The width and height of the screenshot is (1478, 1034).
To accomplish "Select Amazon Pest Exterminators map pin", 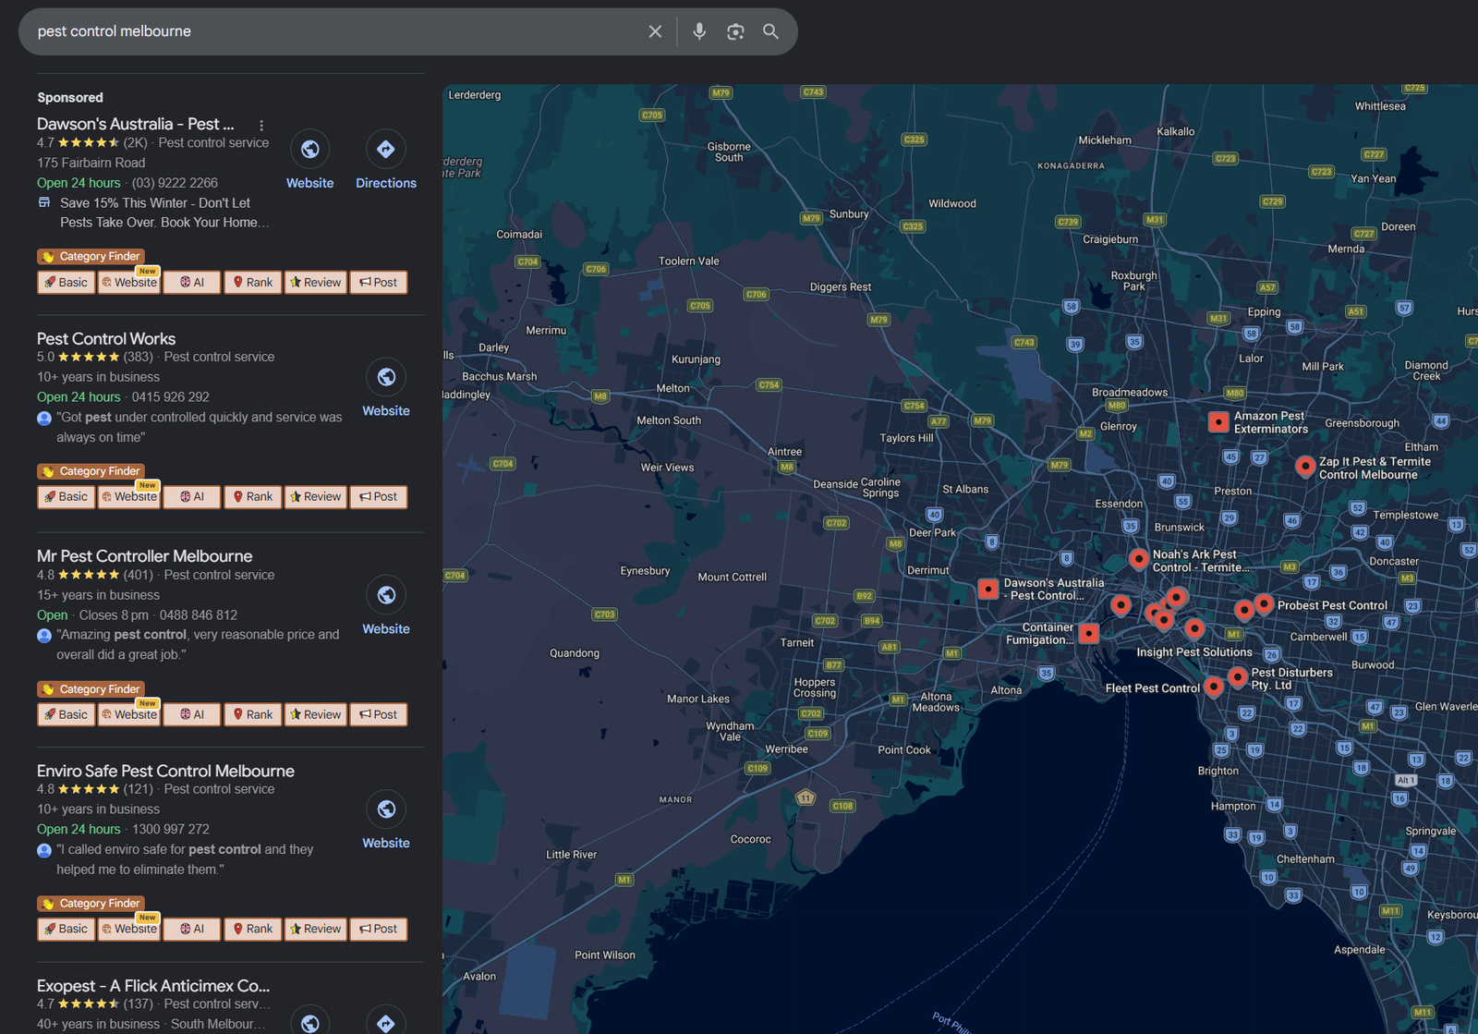I will tap(1218, 422).
